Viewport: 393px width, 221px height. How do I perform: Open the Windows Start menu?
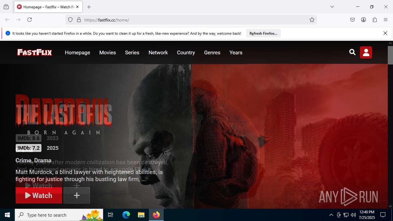(7, 215)
